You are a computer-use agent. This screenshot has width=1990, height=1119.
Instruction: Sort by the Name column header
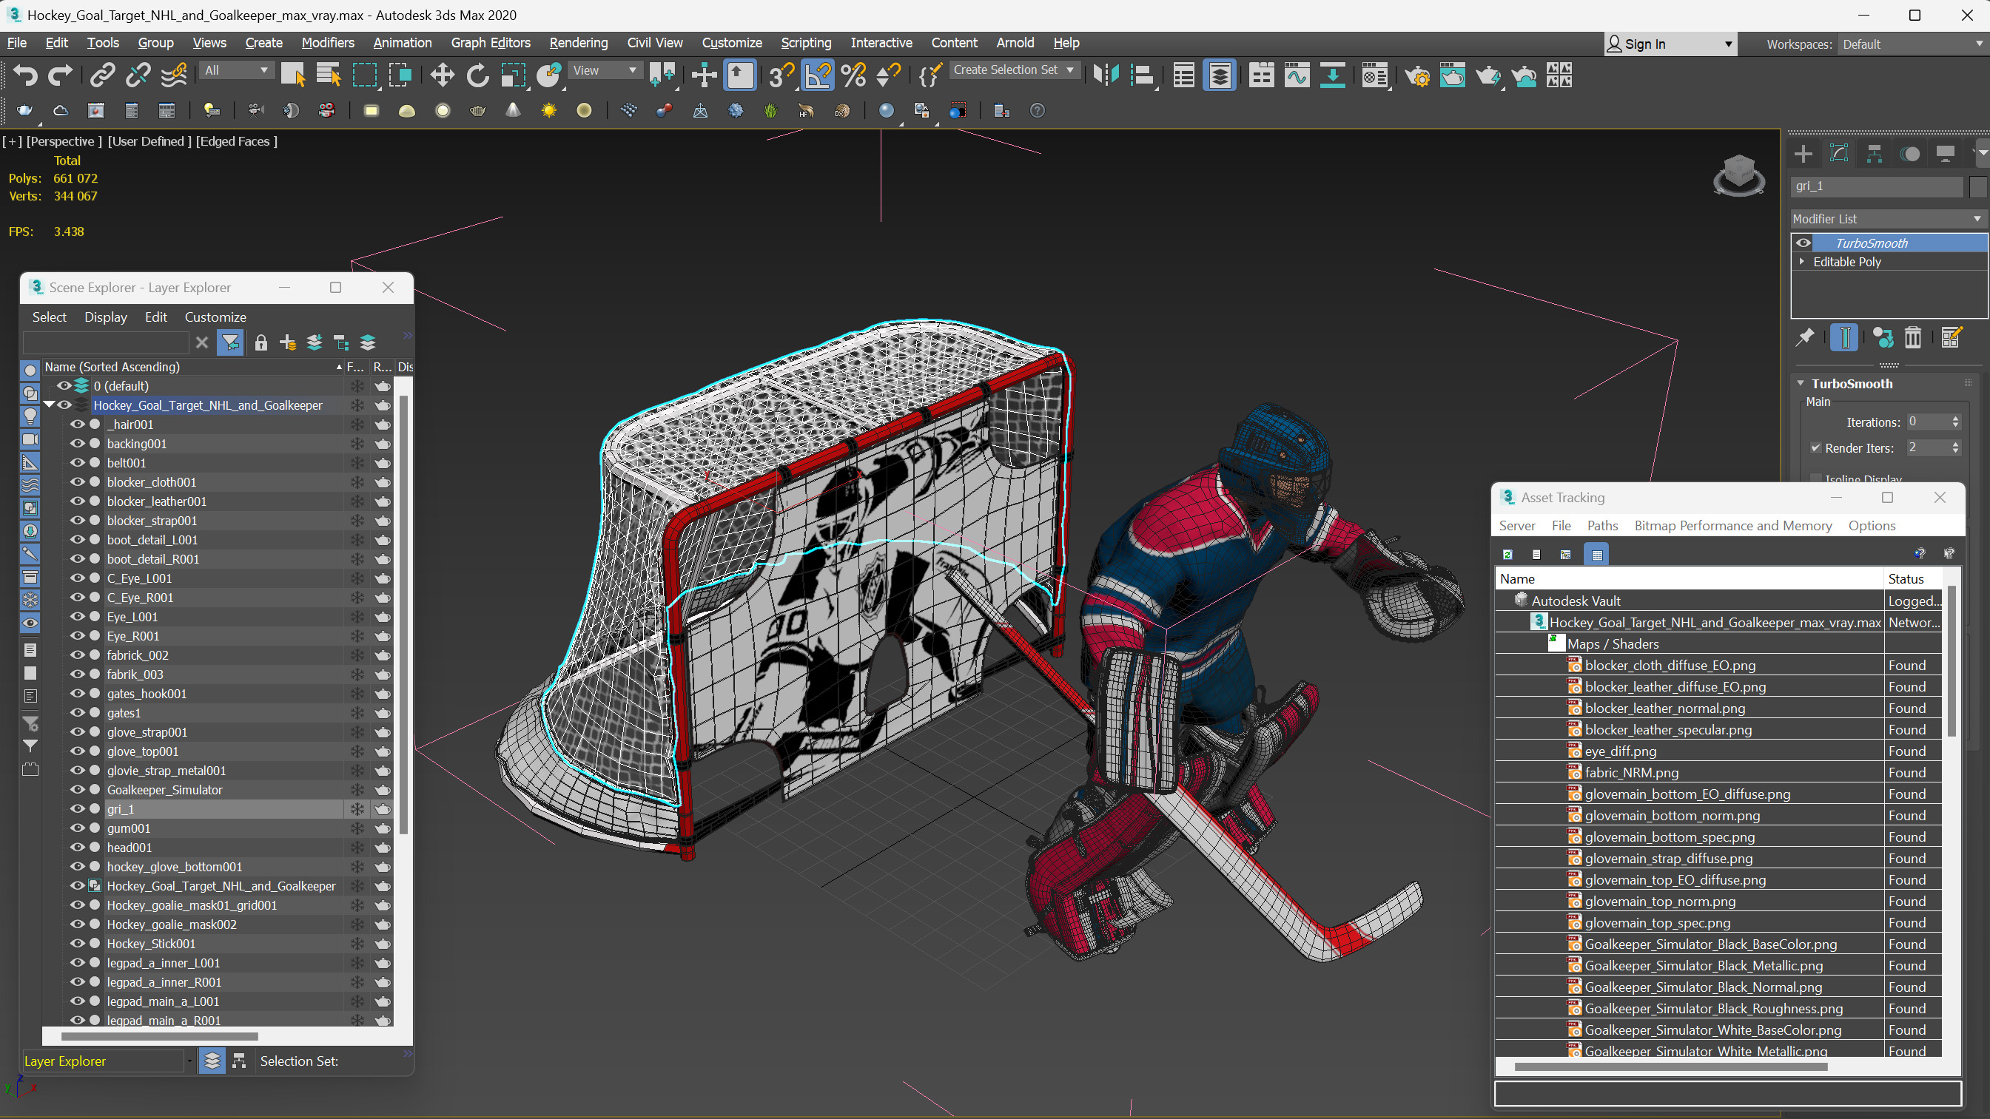click(x=193, y=366)
